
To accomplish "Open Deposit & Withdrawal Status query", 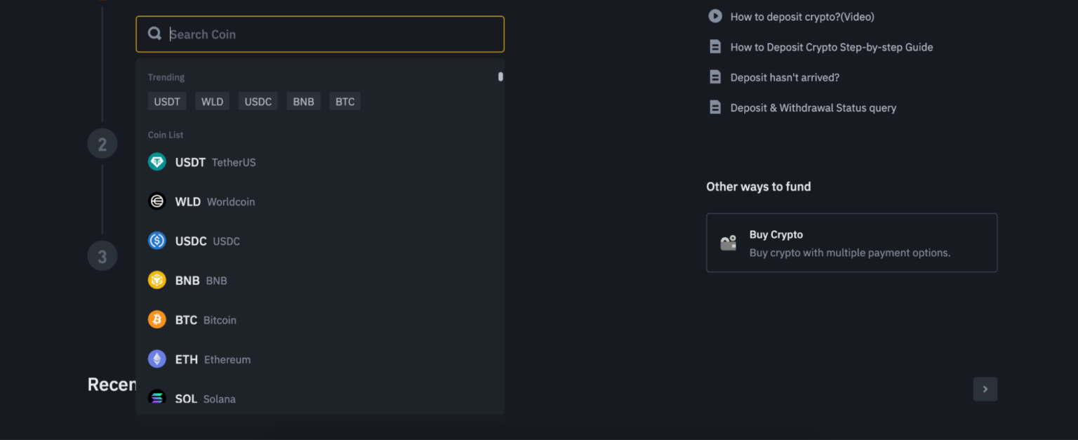I will tap(813, 107).
